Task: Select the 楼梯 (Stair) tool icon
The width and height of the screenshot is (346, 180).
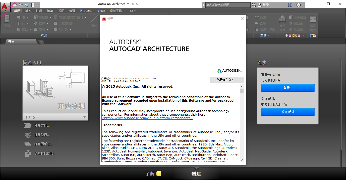Action: tap(36, 23)
